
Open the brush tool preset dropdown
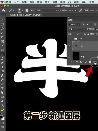[x=14, y=11]
